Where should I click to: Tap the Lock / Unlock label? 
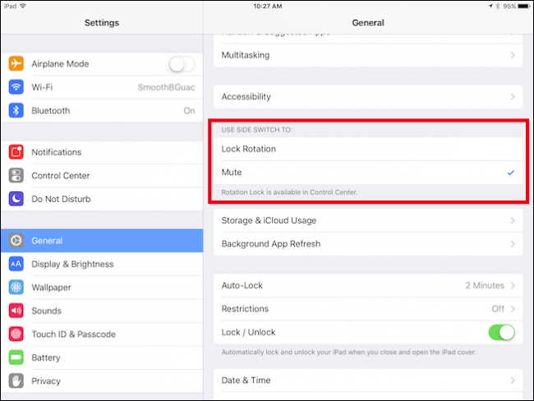(x=248, y=332)
